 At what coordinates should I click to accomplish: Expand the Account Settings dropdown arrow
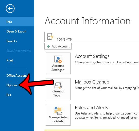64,70
